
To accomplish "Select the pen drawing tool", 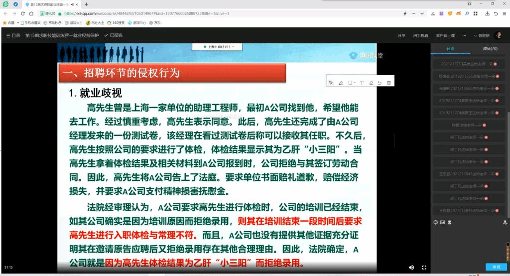I will 341,83.
